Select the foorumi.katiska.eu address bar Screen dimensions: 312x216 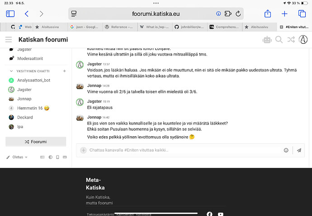[156, 14]
